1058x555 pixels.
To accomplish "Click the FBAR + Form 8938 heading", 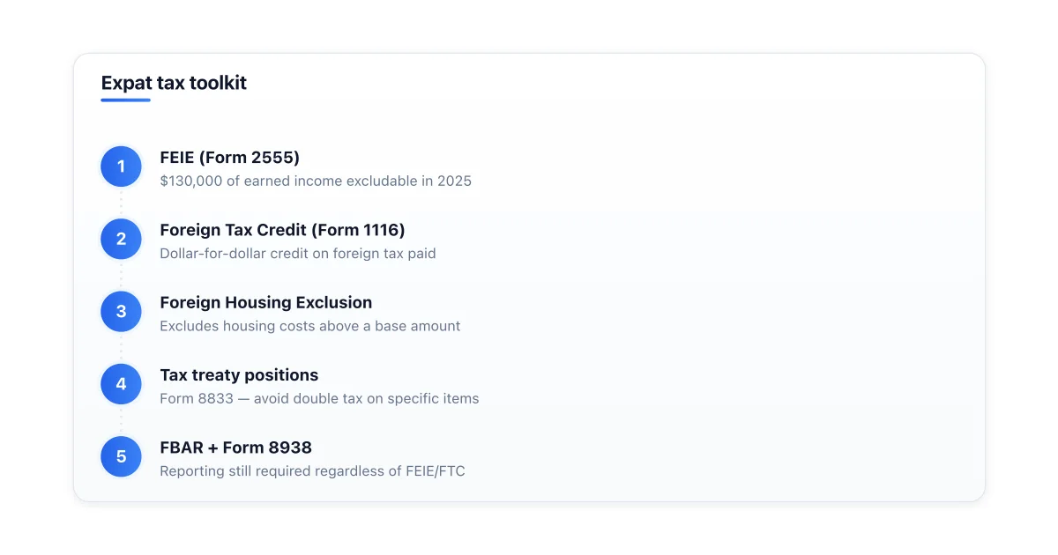I will click(236, 448).
